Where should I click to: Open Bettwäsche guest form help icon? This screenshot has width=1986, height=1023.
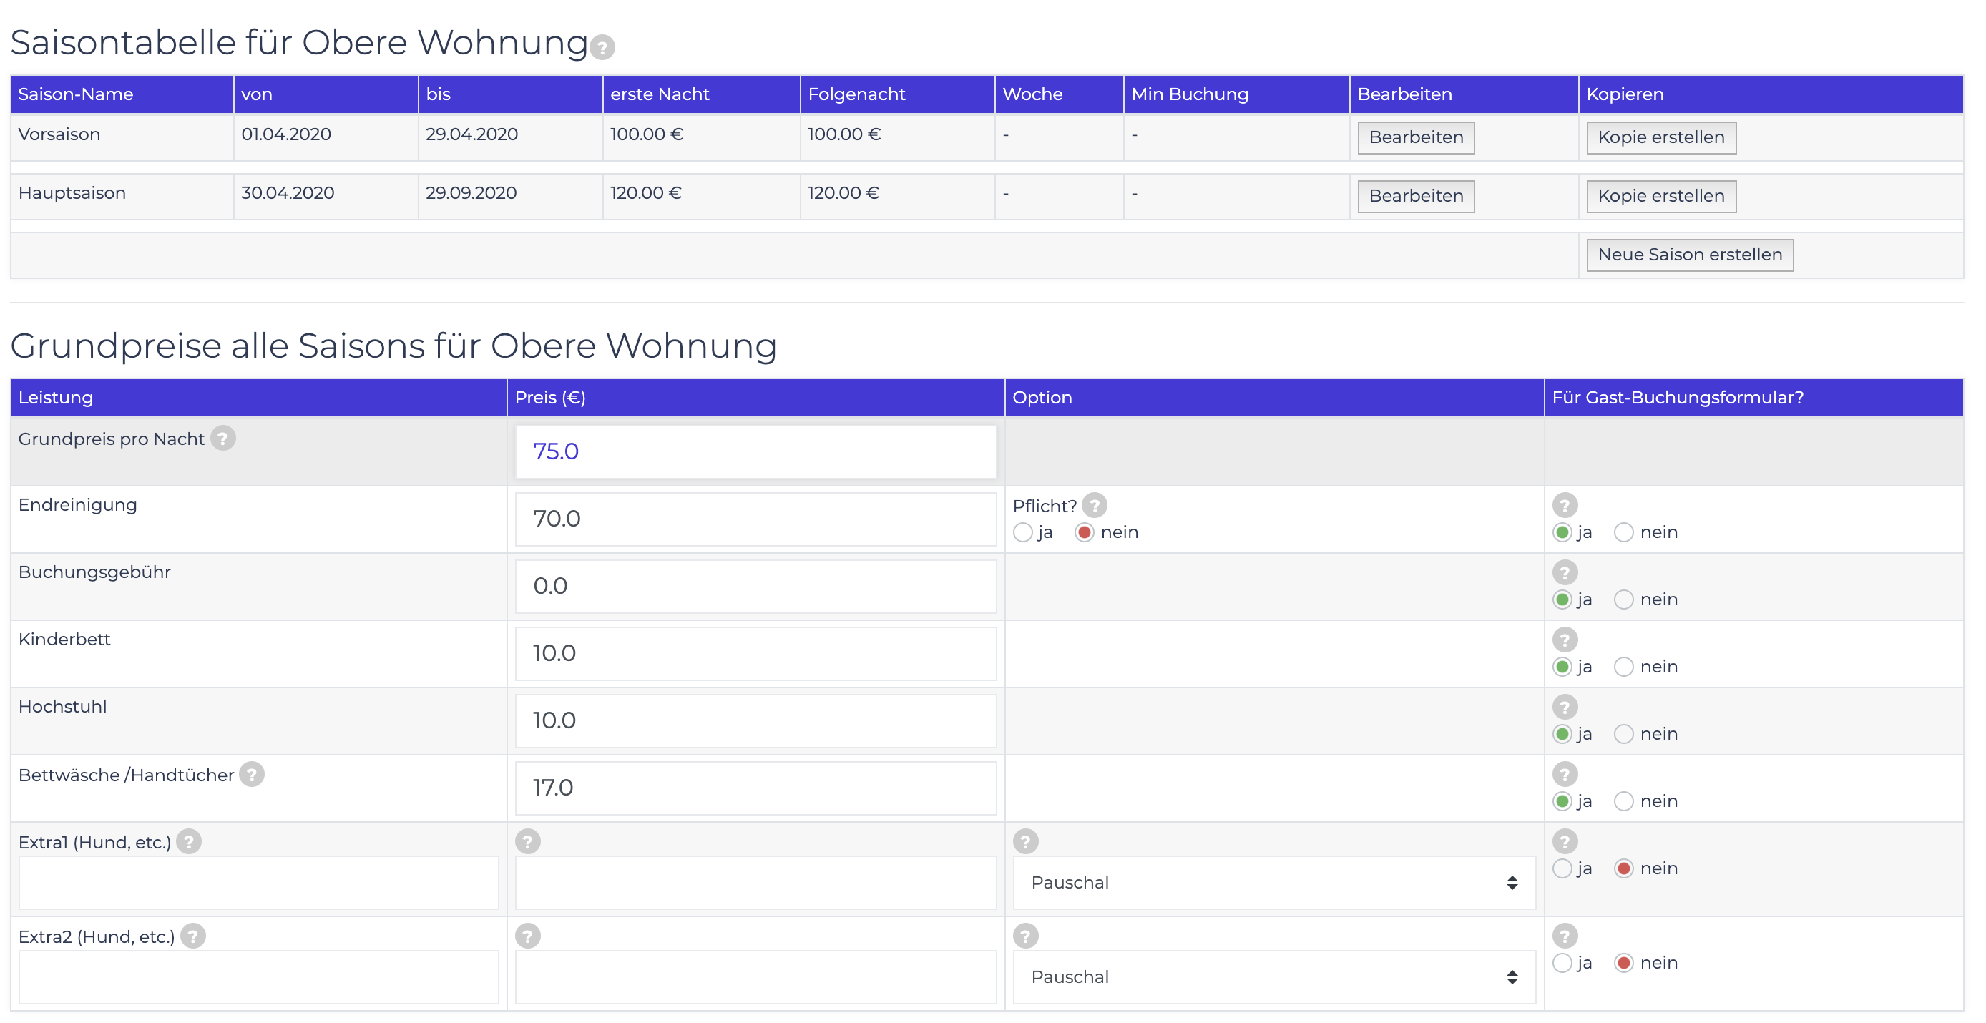1565,774
